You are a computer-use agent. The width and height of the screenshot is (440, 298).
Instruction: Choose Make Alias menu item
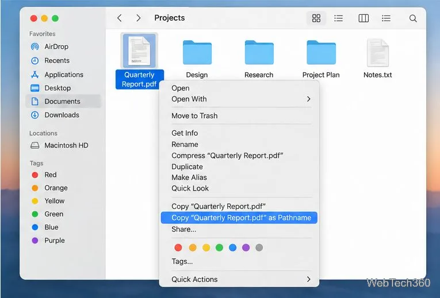point(239,177)
